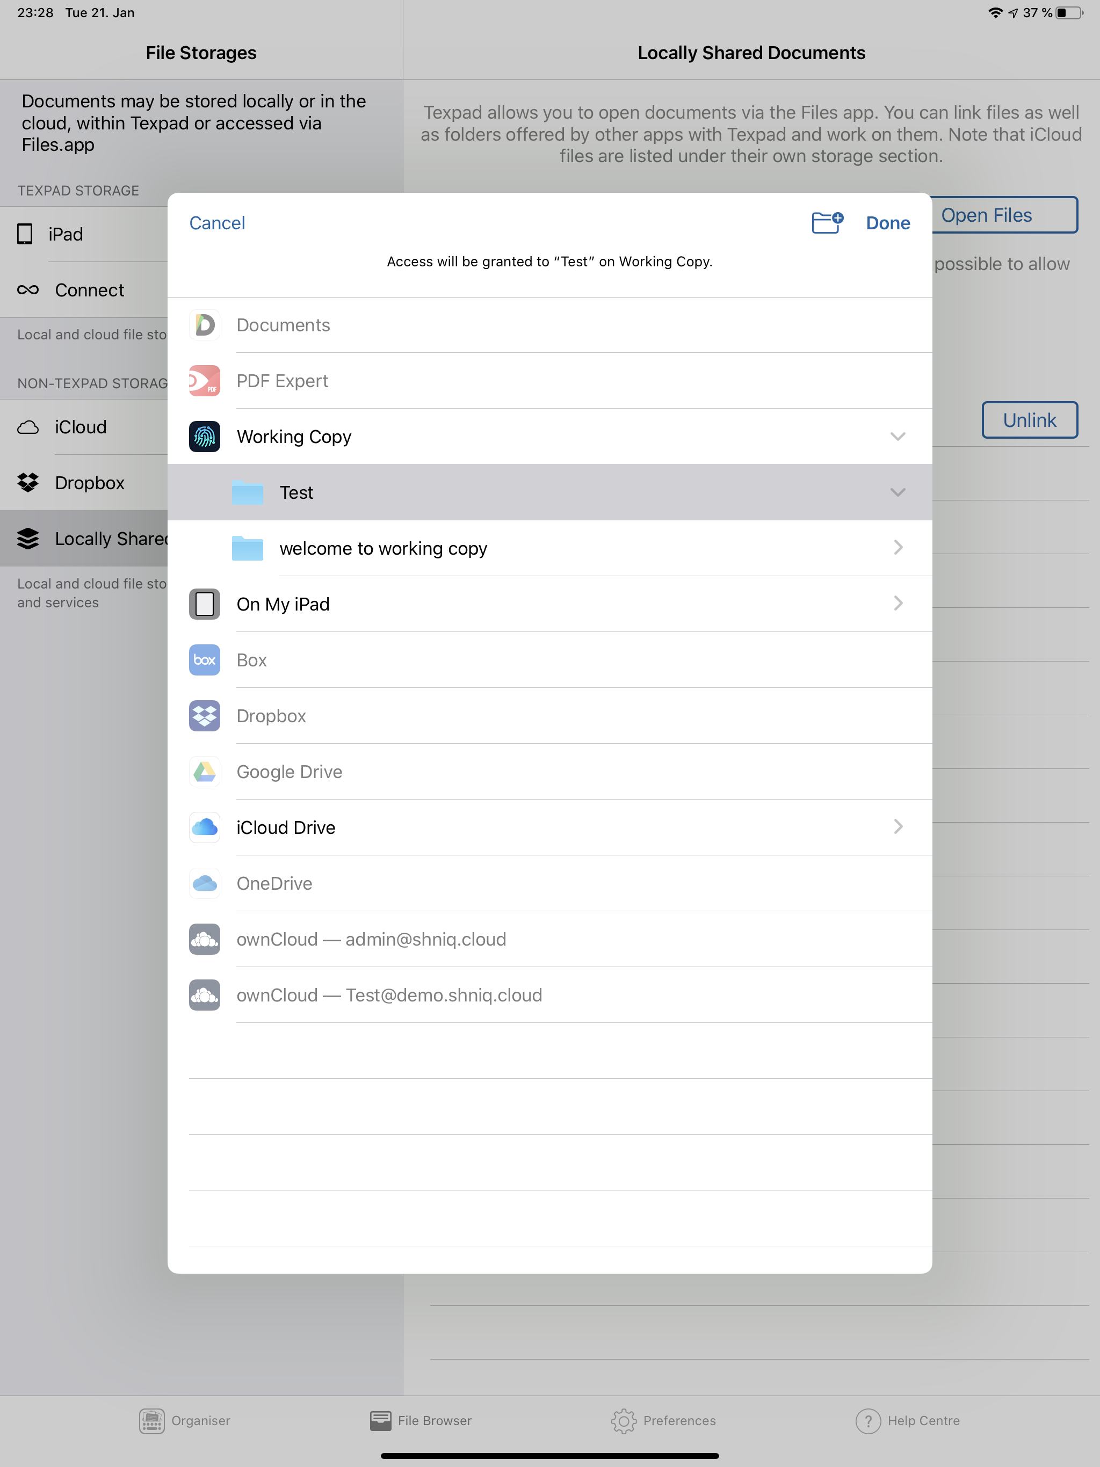Image resolution: width=1100 pixels, height=1467 pixels.
Task: Tap the OneDrive icon
Action: coord(204,883)
